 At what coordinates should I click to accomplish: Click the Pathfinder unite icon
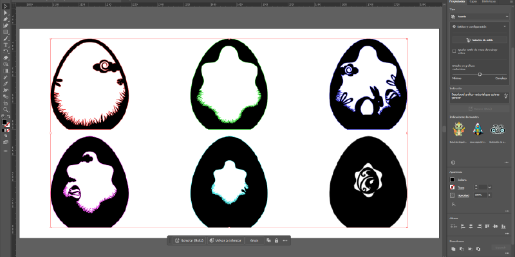453,247
